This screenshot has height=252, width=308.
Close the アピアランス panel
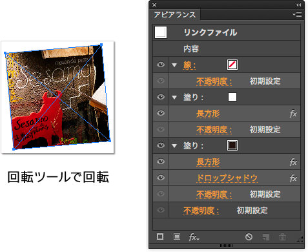point(154,5)
